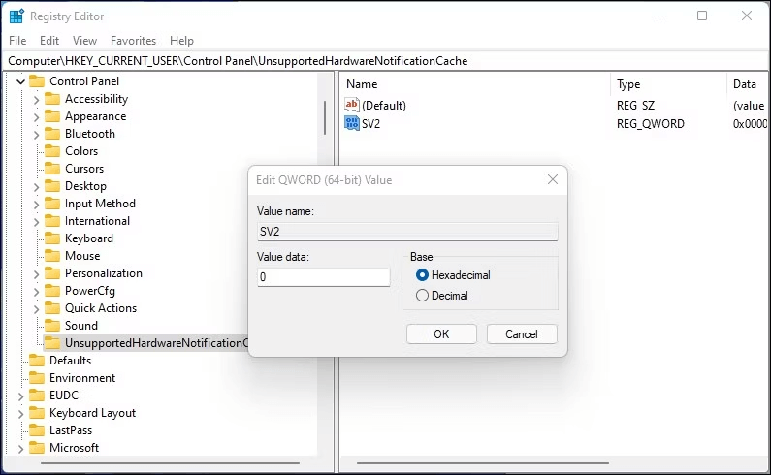Confirm the value with OK
The image size is (771, 475).
(441, 334)
